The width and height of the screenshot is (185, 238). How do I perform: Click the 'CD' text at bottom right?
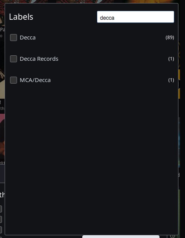coord(172,236)
